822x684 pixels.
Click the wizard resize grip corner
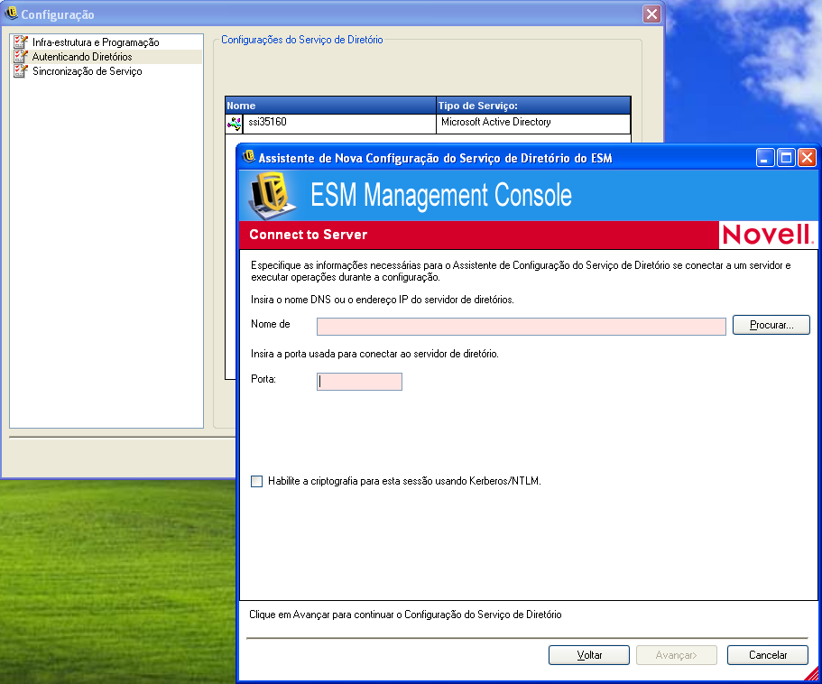811,673
